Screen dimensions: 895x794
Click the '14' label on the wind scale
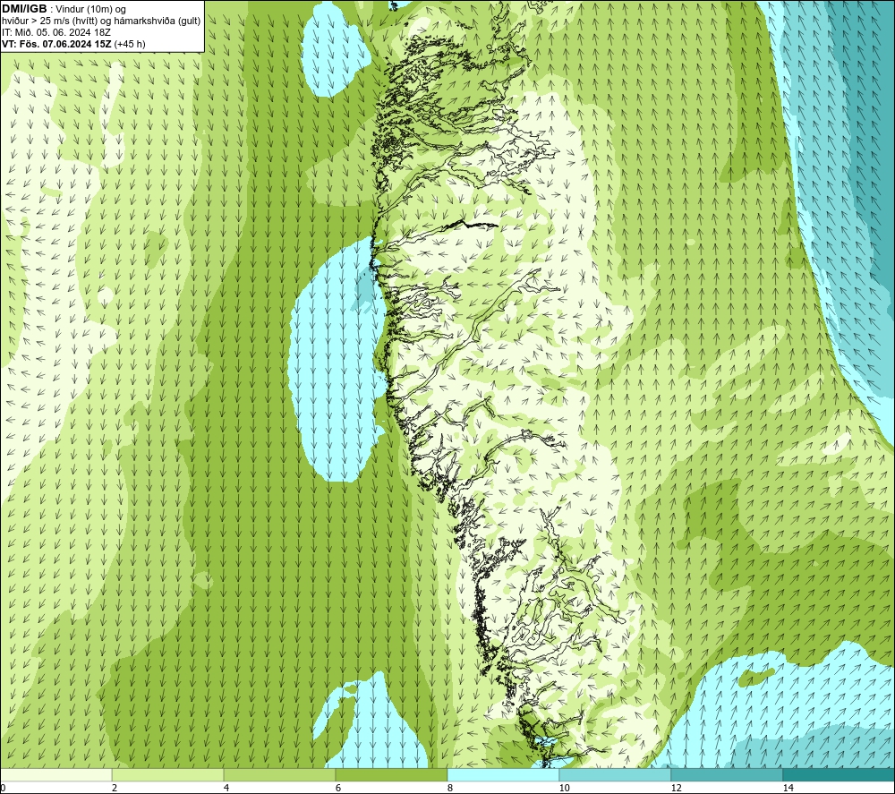(788, 788)
